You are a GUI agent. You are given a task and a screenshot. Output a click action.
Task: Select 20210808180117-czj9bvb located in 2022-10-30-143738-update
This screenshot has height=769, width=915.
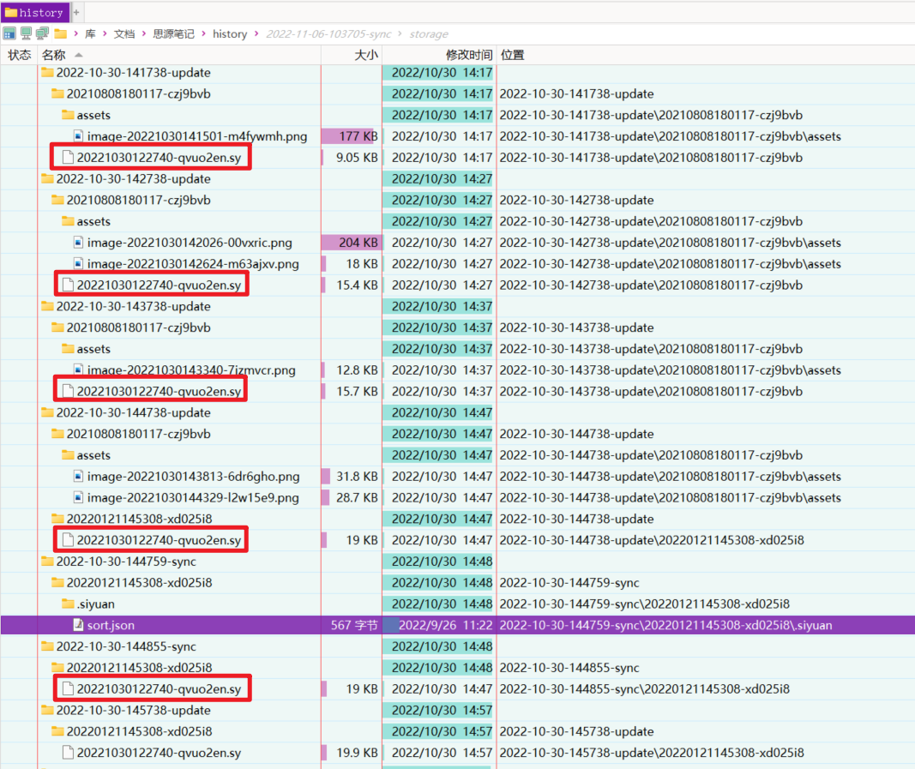click(138, 327)
